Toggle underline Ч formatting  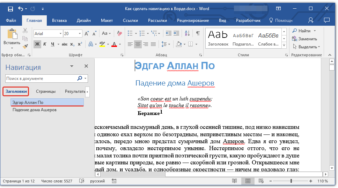53,44
